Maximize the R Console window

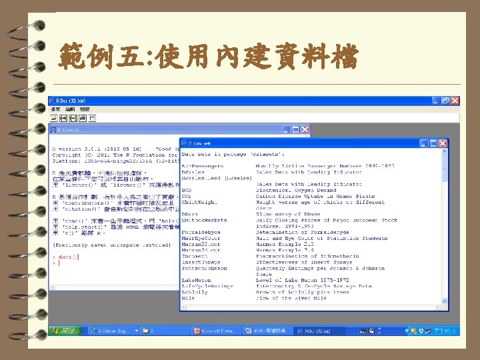tap(295, 129)
